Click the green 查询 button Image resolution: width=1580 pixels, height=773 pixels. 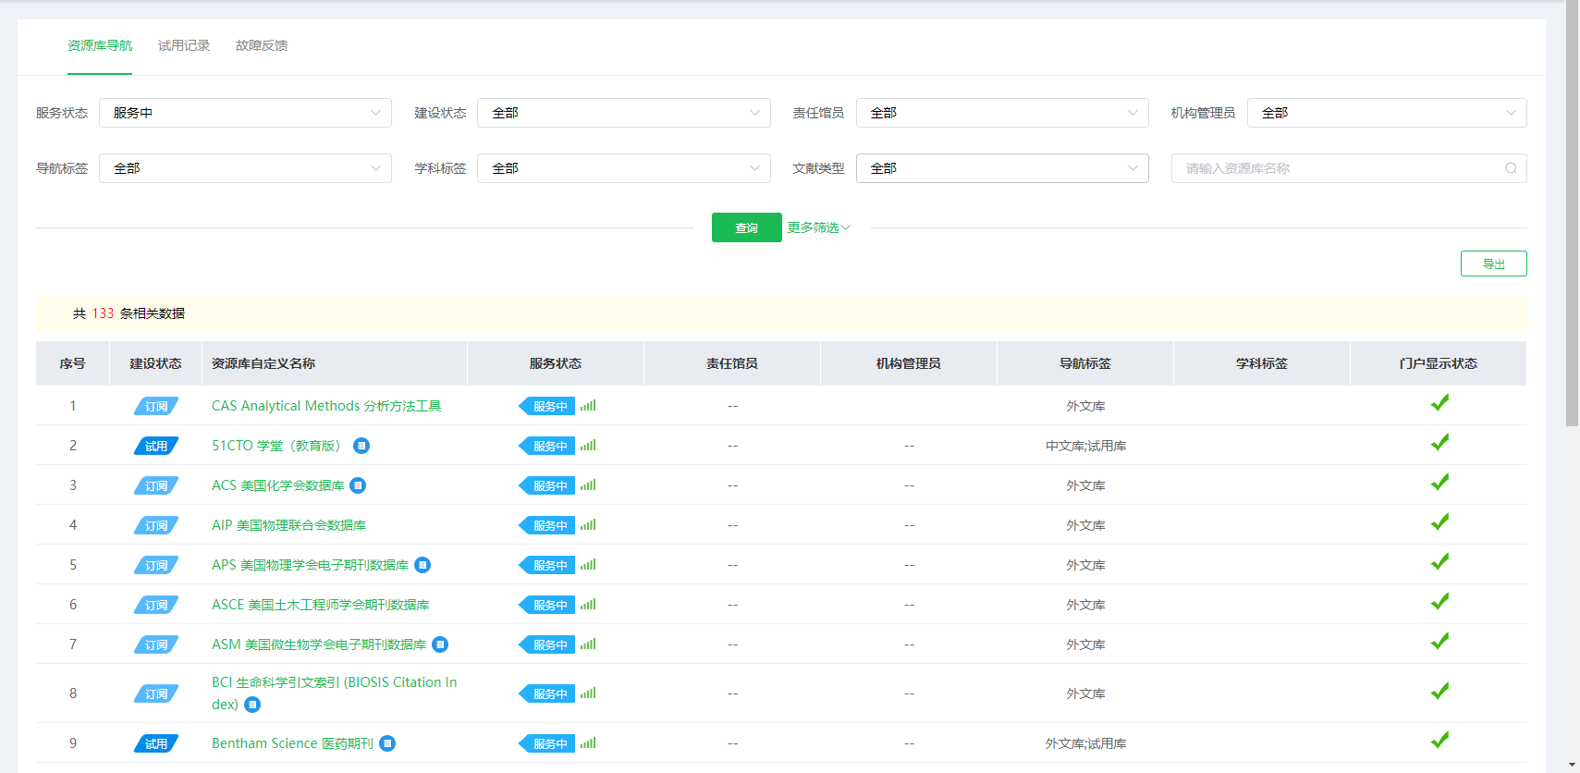746,227
